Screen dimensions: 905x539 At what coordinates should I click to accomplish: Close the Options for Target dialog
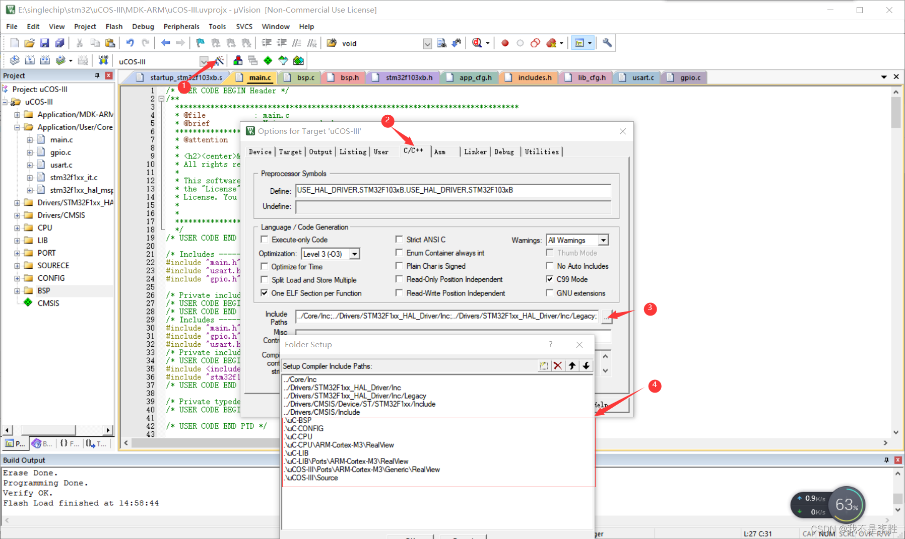pos(623,131)
